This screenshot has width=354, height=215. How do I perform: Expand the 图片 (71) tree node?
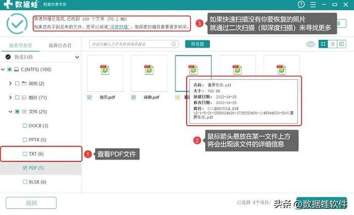point(11,97)
